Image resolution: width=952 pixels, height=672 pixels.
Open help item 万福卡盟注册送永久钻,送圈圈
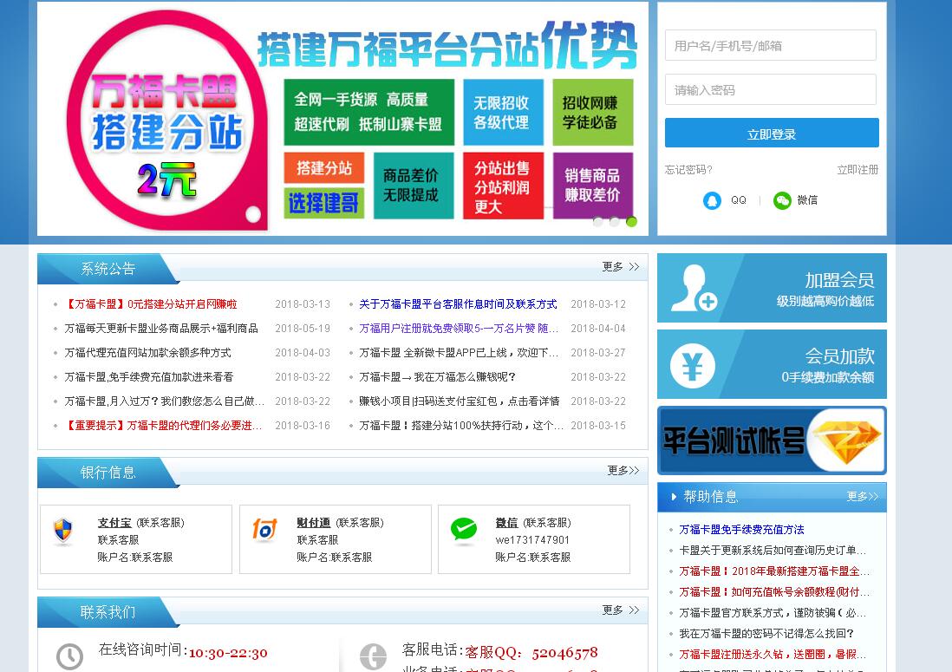click(x=773, y=654)
